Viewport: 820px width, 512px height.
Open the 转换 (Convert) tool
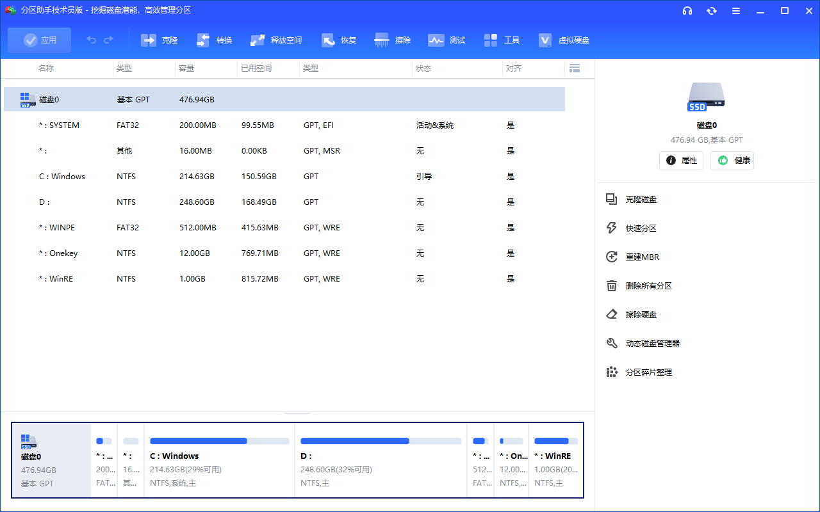[214, 40]
